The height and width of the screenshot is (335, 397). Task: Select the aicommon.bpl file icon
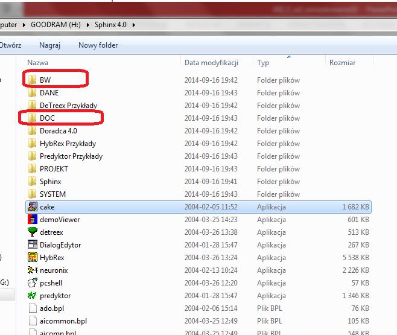(33, 321)
